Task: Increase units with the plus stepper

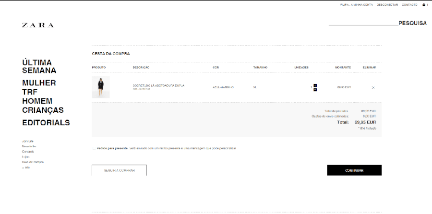Action: click(x=315, y=85)
